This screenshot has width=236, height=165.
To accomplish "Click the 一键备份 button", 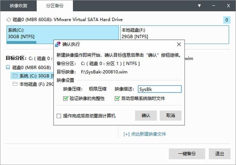I will [x=187, y=154].
